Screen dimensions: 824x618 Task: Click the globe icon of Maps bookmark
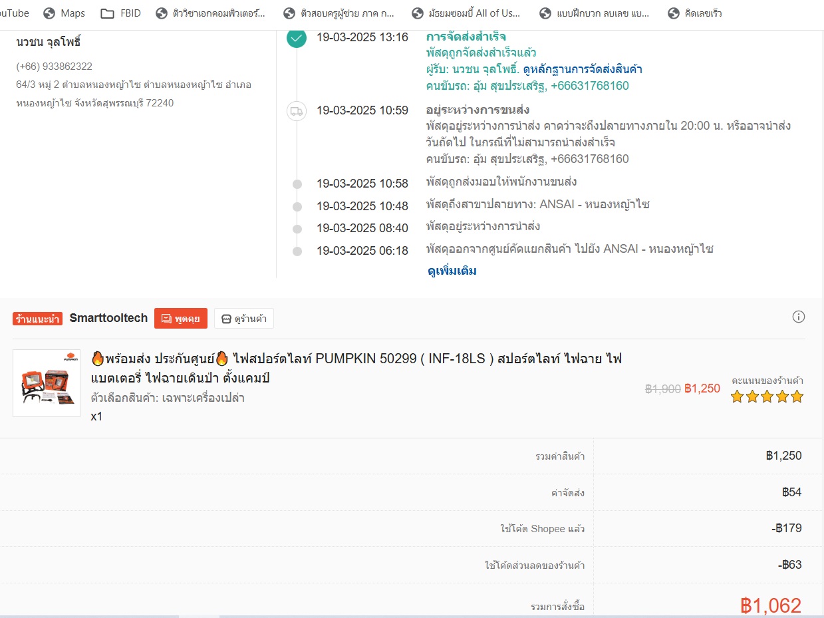coord(49,13)
